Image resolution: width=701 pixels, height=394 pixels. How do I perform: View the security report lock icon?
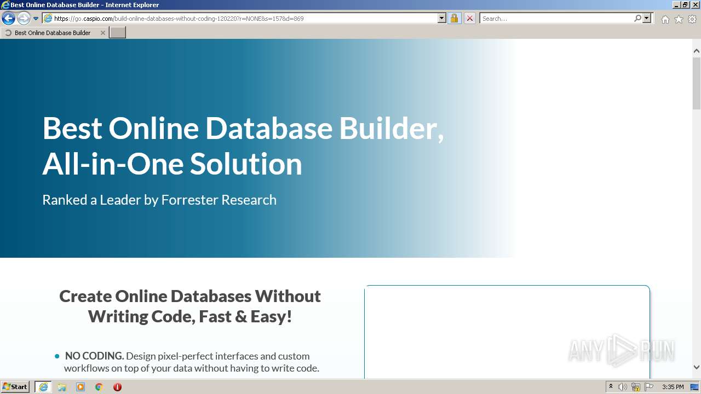(x=454, y=18)
